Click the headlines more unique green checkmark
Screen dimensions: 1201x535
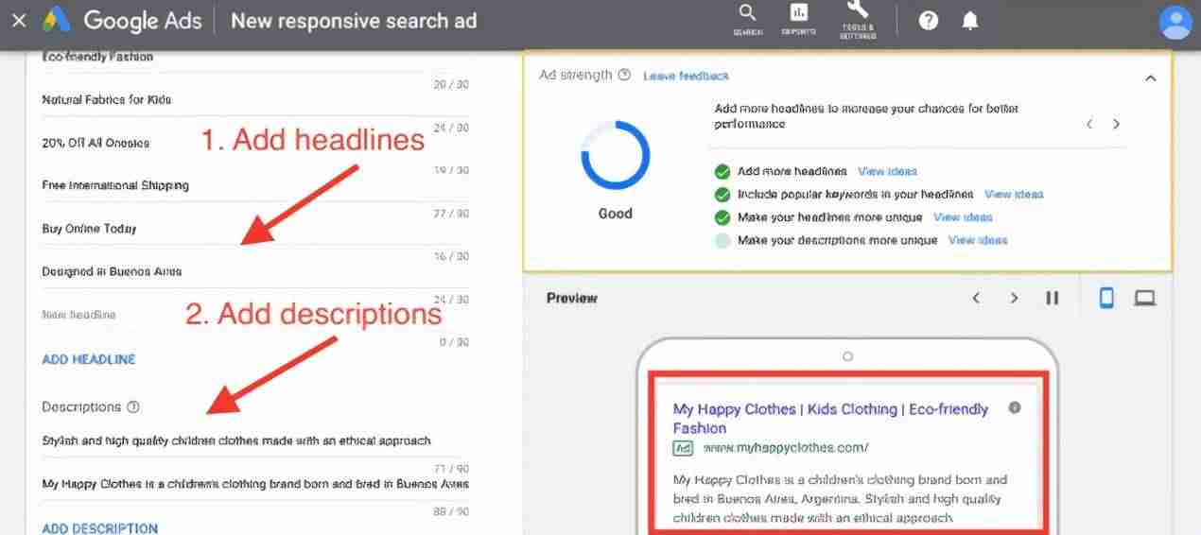722,216
